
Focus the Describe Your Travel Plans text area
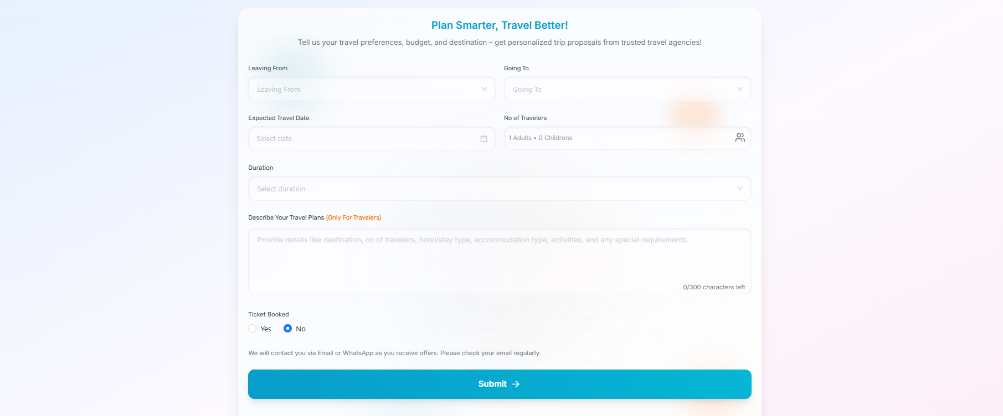coord(498,260)
